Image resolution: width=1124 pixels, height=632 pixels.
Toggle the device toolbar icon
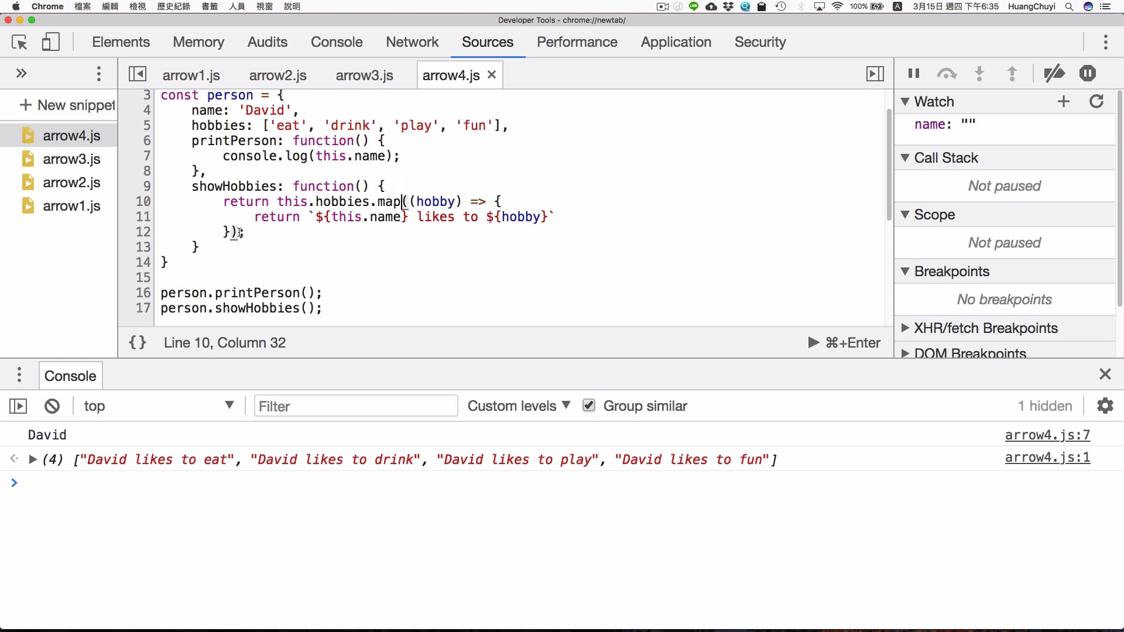[51, 42]
